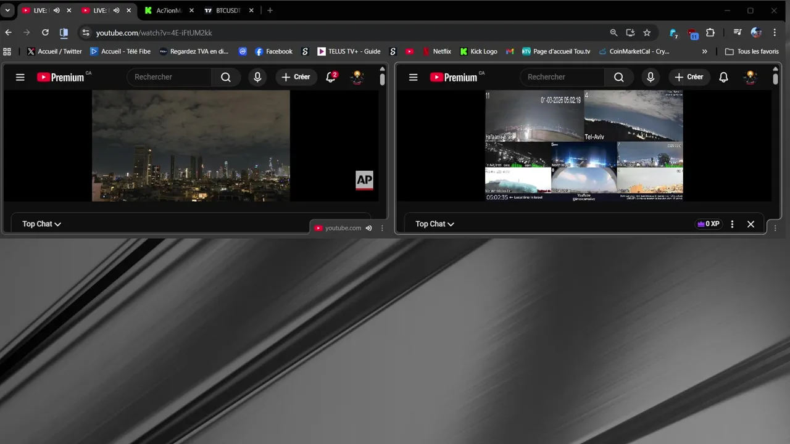The width and height of the screenshot is (790, 444).
Task: Close the Ac7ionM tab
Action: point(191,10)
